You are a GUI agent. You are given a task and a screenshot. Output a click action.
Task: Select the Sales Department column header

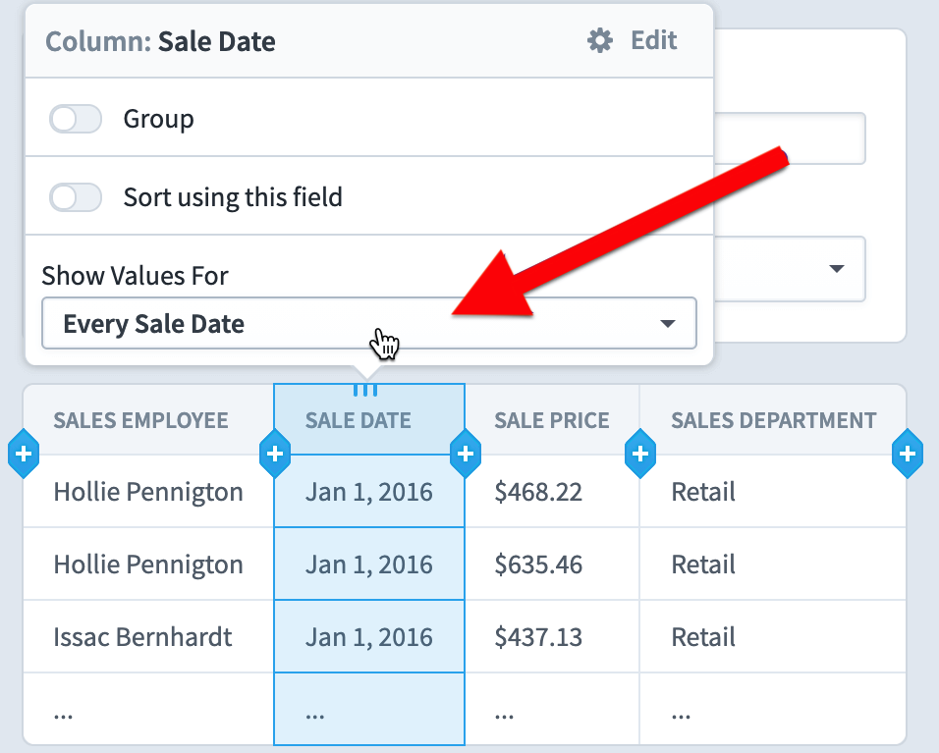pyautogui.click(x=773, y=420)
